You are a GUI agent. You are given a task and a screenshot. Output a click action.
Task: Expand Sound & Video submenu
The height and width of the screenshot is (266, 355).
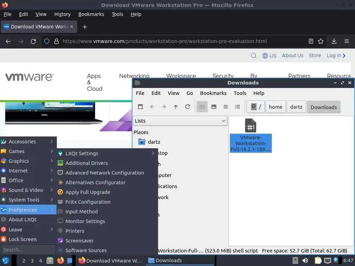28,190
